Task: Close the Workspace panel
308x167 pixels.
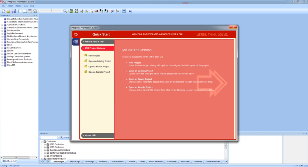Action: pyautogui.click(x=37, y=15)
